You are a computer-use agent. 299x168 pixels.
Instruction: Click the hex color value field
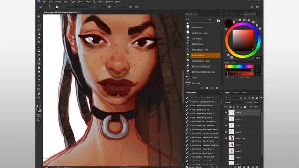(x=258, y=58)
